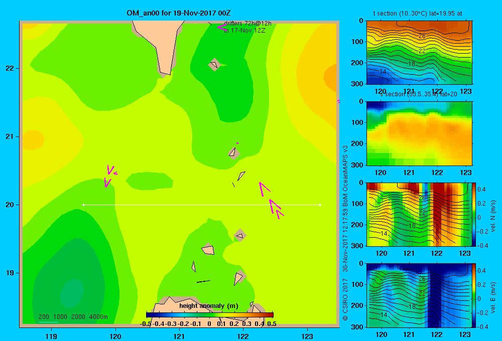This screenshot has width=502, height=341.
Task: Click the salinity section plot
Action: [419, 133]
